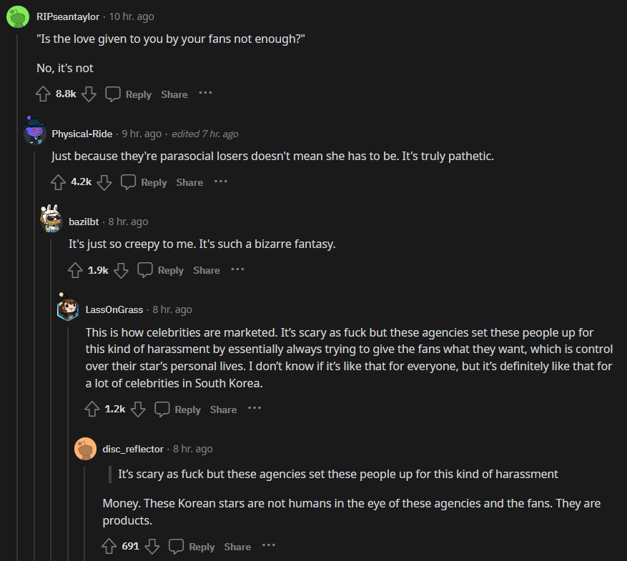Upvote bazilbt's comment
The image size is (627, 561).
pos(76,270)
